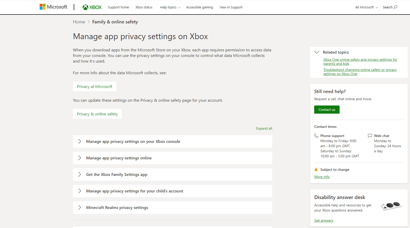The image size is (410, 228).
Task: Click Home in the breadcrumb
Action: 79,22
